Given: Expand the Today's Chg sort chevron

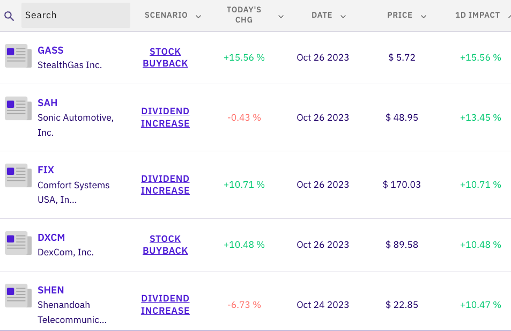Looking at the screenshot, I should point(281,16).
